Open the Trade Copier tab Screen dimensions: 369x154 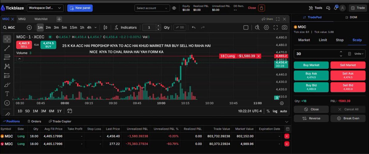pos(60,121)
